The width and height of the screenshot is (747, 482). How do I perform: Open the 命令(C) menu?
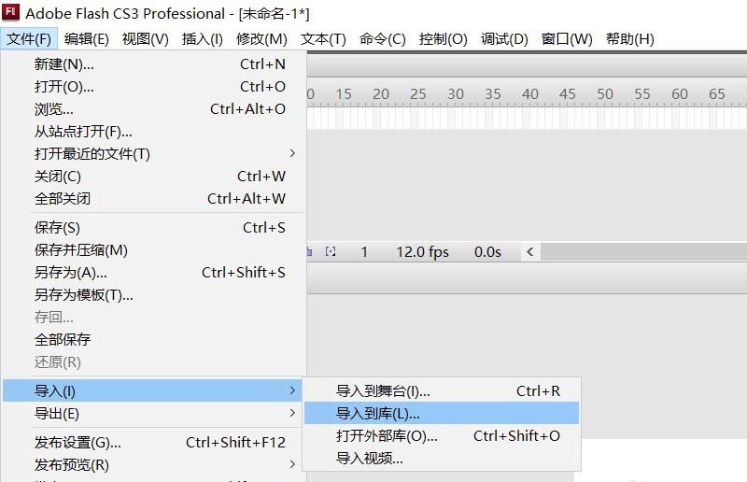[383, 38]
